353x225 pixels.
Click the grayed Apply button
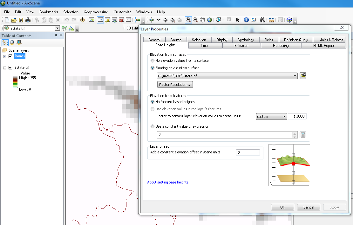point(335,207)
